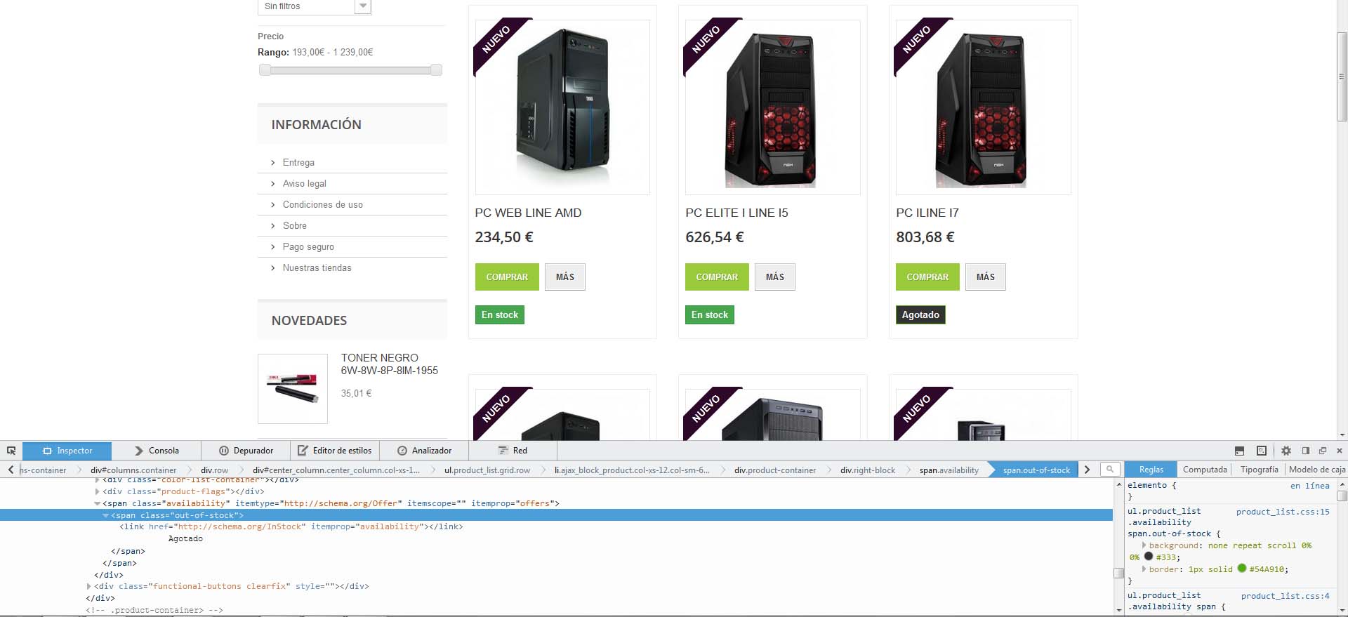
Task: Collapse the span class availability node
Action: pyautogui.click(x=98, y=503)
